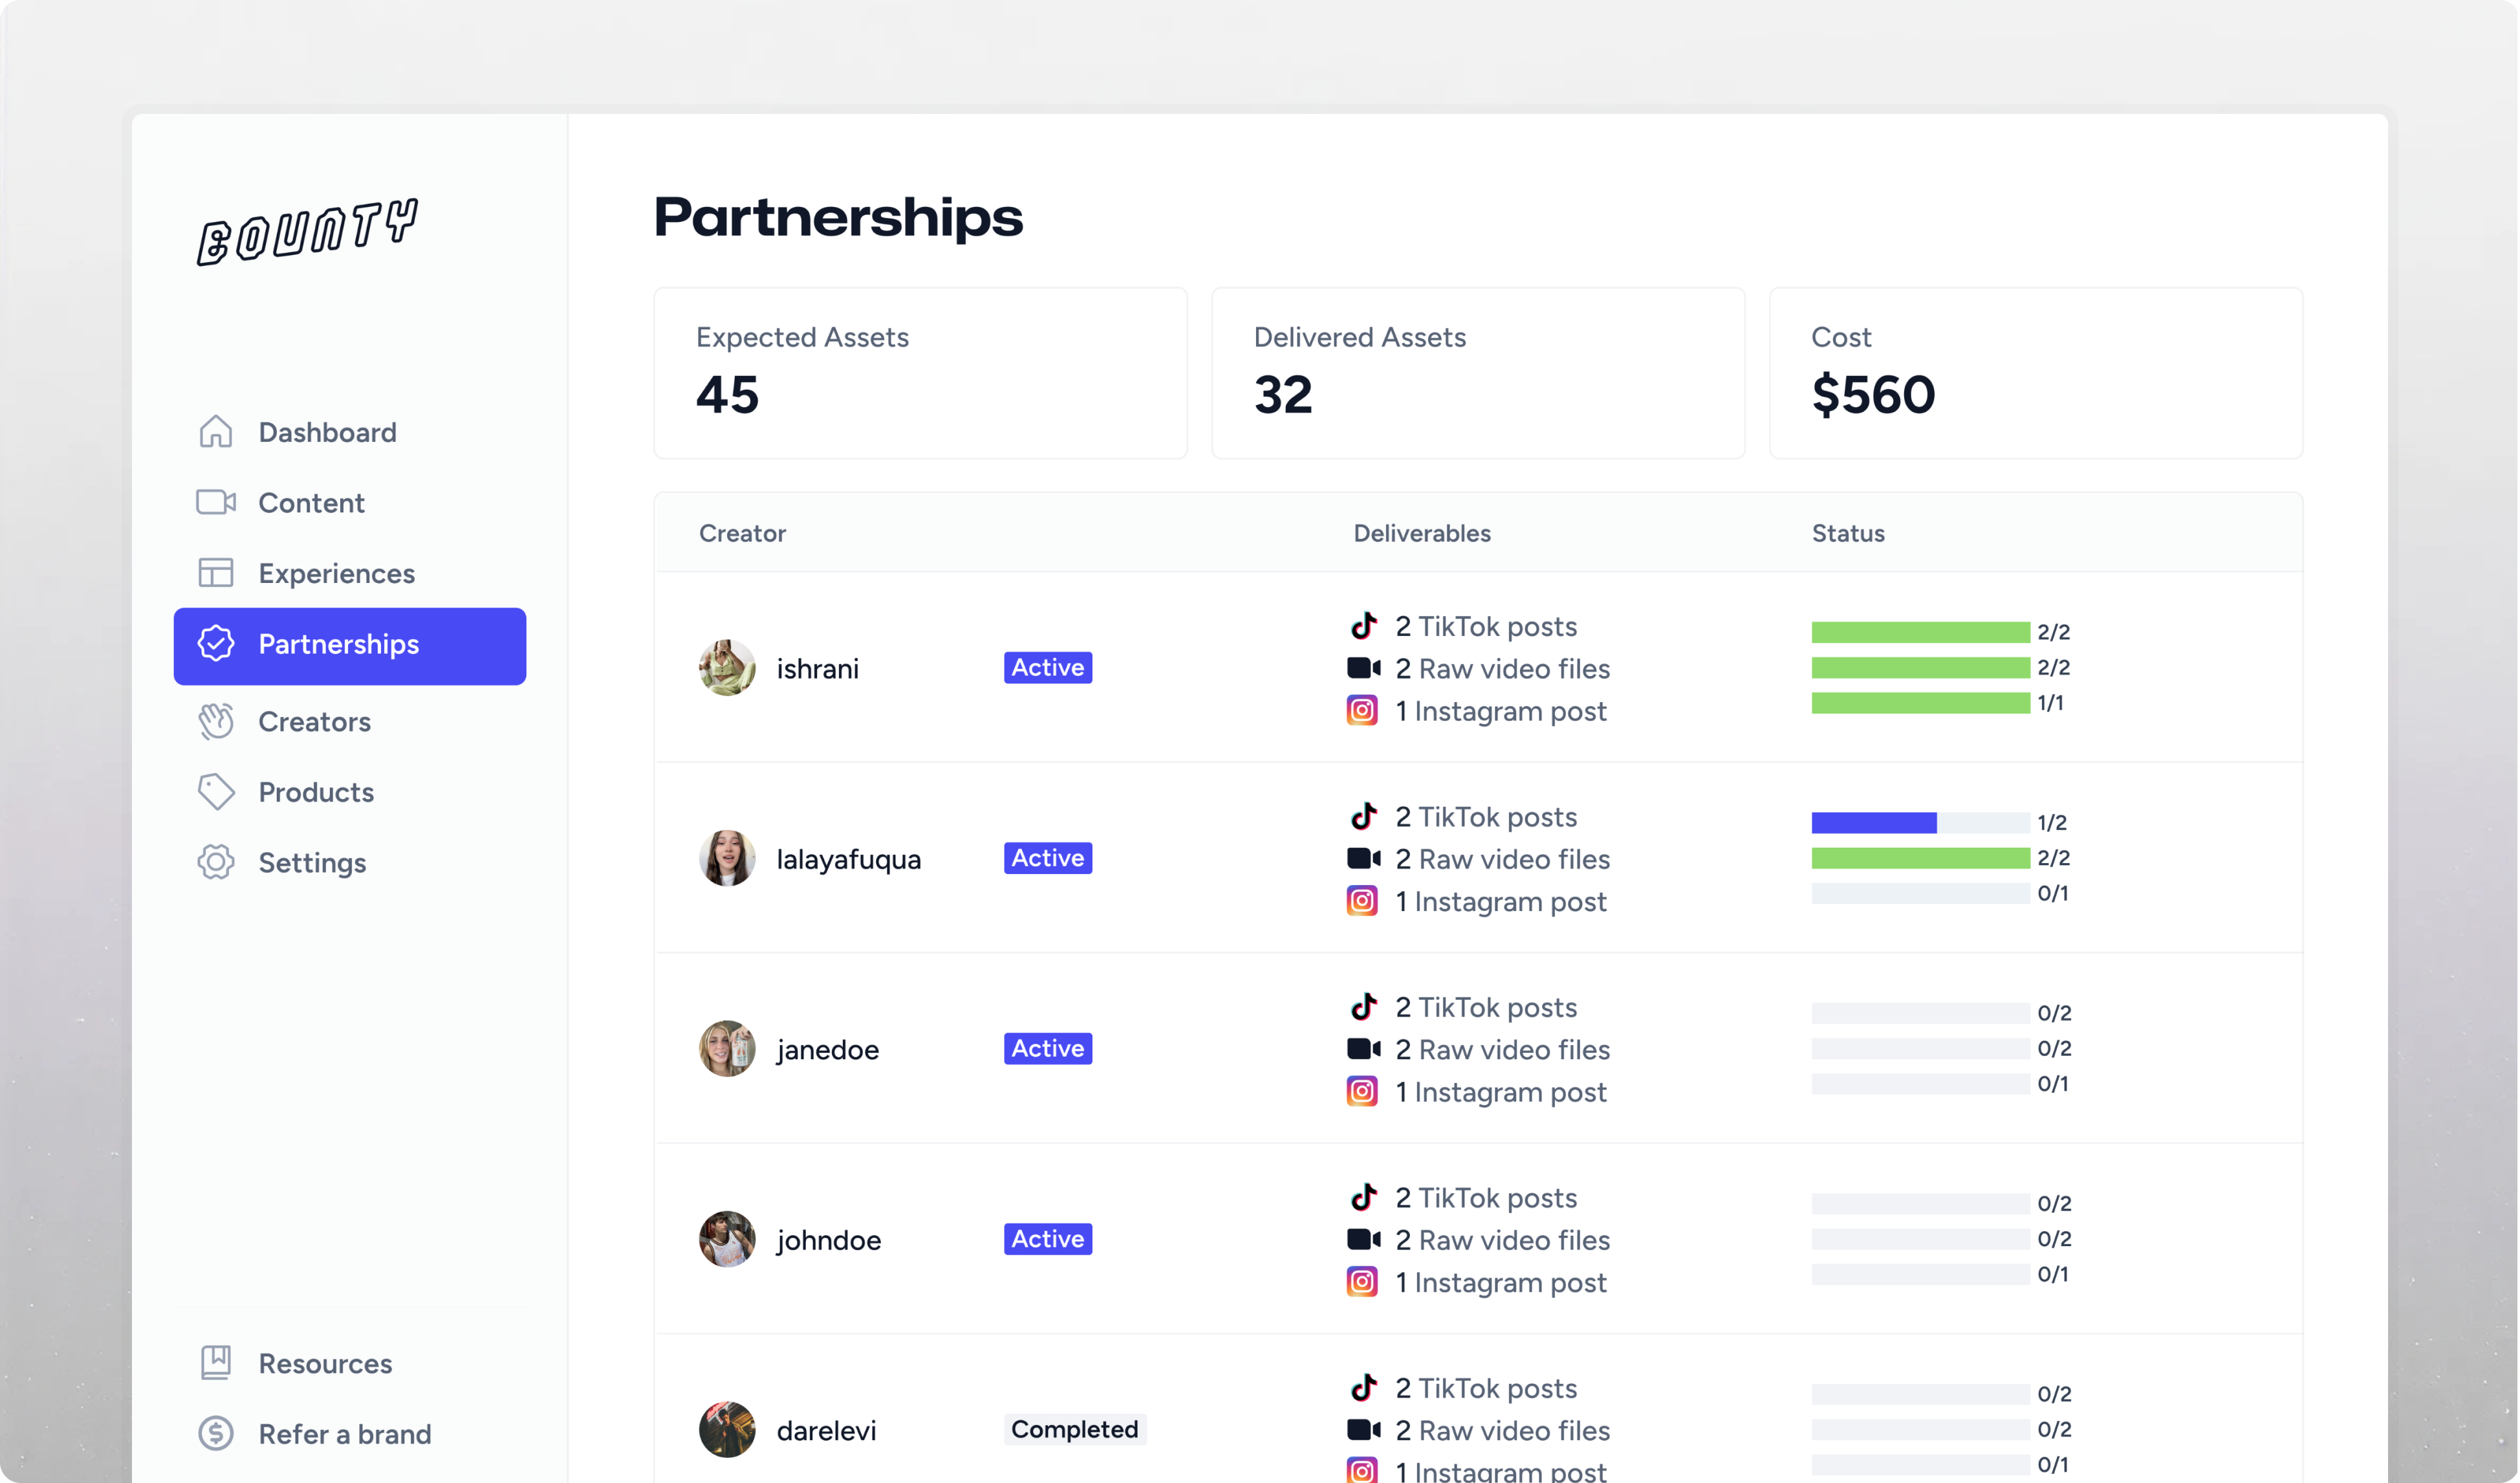Click the Refer a brand dollar icon
This screenshot has height=1483, width=2520.
click(x=215, y=1433)
